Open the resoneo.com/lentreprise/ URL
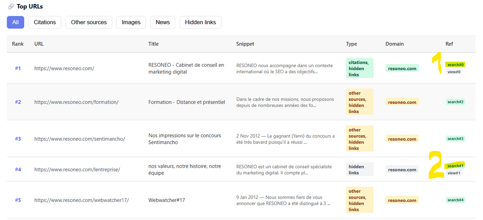Screen dimensions: 483x220 click(x=77, y=170)
